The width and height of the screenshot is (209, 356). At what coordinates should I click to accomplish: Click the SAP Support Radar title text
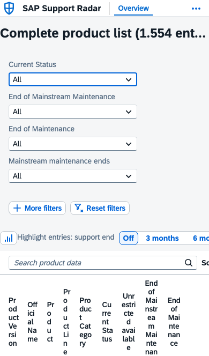pyautogui.click(x=62, y=9)
